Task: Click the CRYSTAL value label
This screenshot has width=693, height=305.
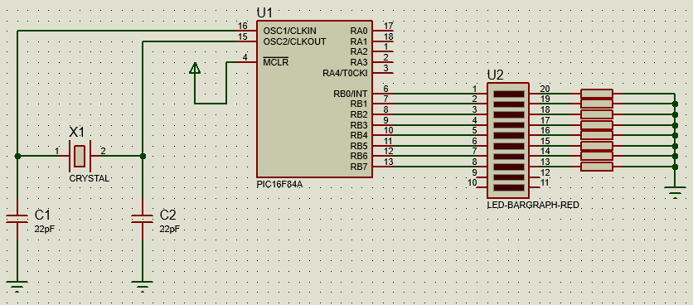Action: tap(90, 178)
